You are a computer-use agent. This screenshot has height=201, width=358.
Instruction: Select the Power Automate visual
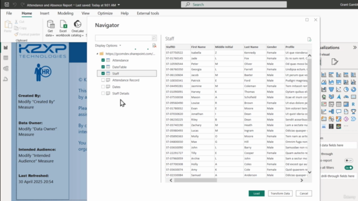tap(354, 119)
